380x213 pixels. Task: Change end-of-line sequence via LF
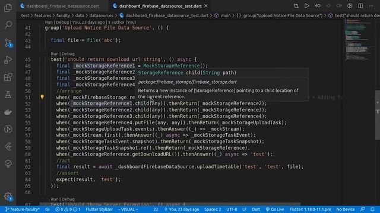pos(244,209)
